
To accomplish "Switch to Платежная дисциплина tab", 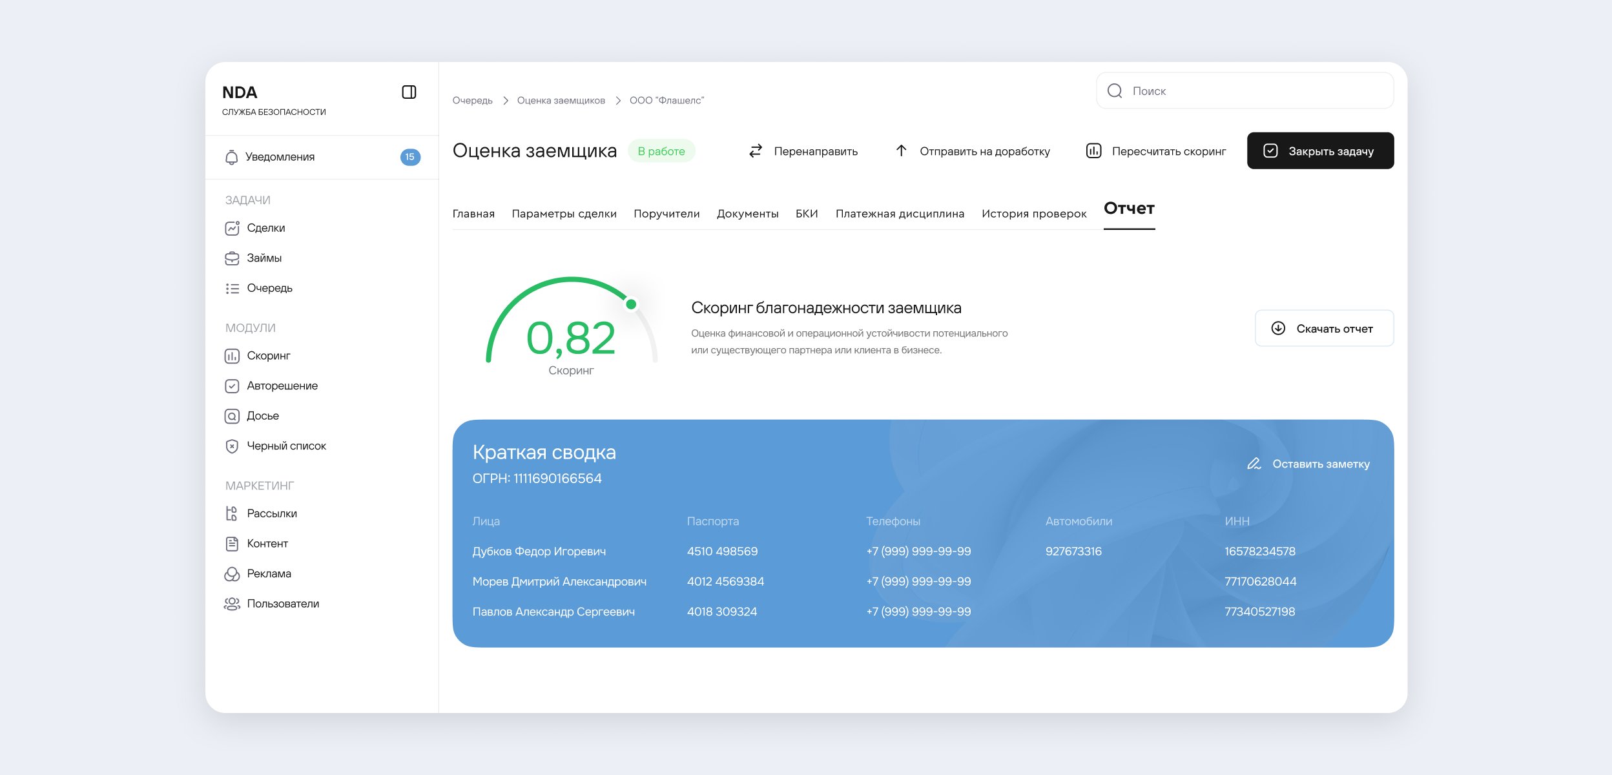I will 900,214.
